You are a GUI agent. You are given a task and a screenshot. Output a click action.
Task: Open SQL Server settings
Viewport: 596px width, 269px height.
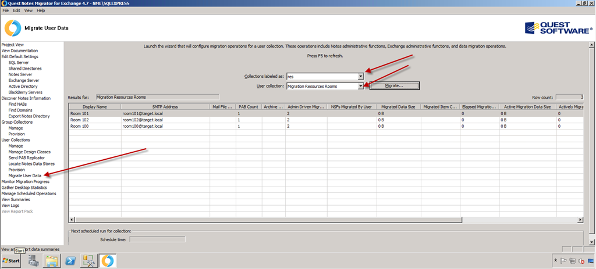click(19, 63)
